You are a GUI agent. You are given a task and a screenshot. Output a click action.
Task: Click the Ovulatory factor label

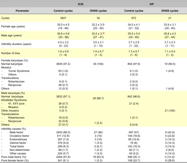click(19, 136)
